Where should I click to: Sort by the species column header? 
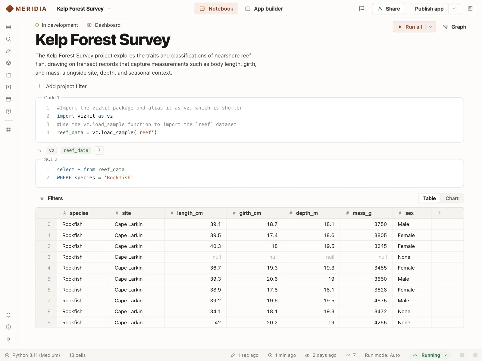[x=83, y=213]
